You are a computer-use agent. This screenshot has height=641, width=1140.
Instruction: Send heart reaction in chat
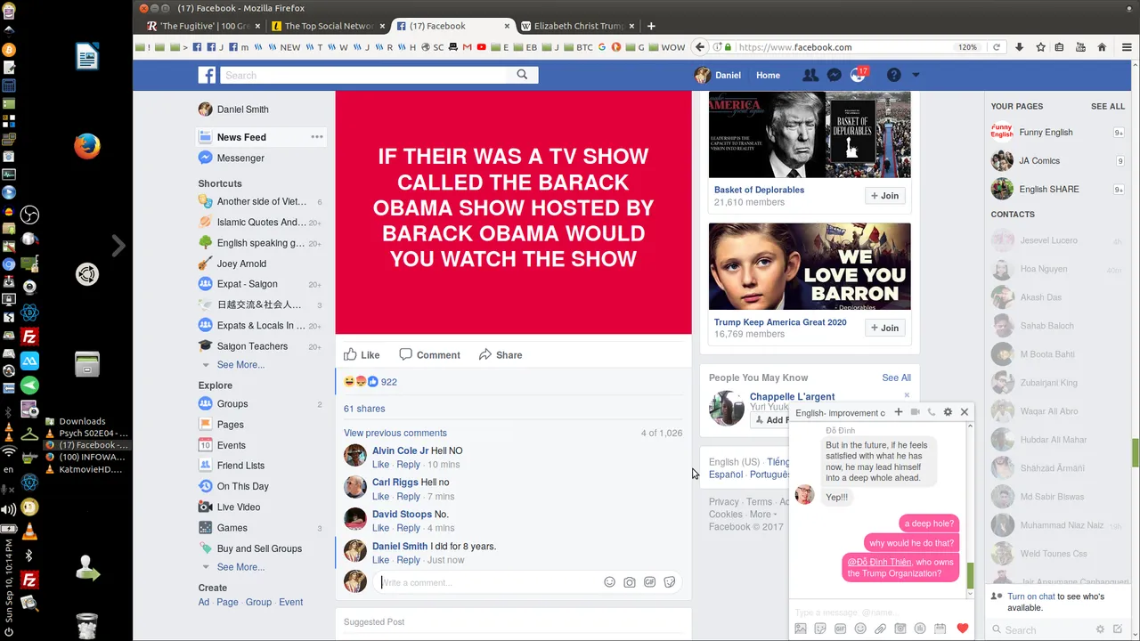pos(962,629)
